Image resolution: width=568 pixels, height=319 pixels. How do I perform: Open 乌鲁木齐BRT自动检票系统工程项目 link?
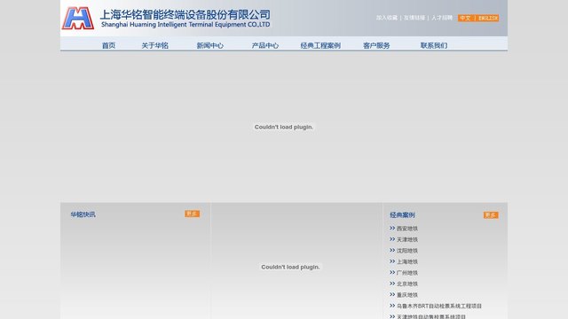pyautogui.click(x=439, y=306)
